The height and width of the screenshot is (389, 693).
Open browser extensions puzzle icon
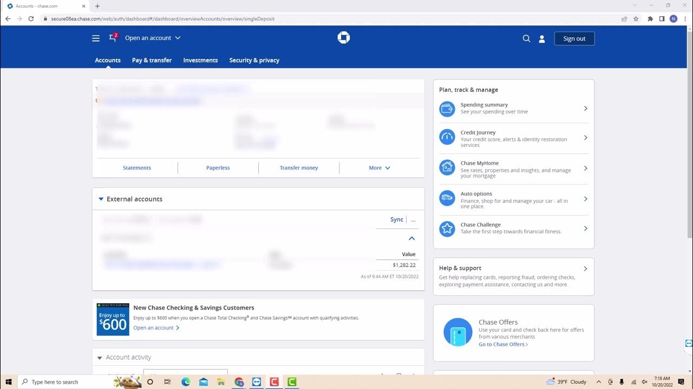(x=650, y=18)
